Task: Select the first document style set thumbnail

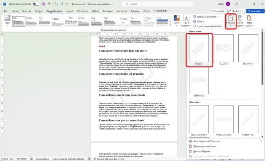Action: (x=19, y=21)
